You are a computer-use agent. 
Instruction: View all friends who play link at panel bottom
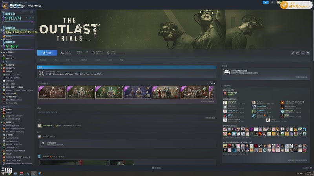coord(298,160)
